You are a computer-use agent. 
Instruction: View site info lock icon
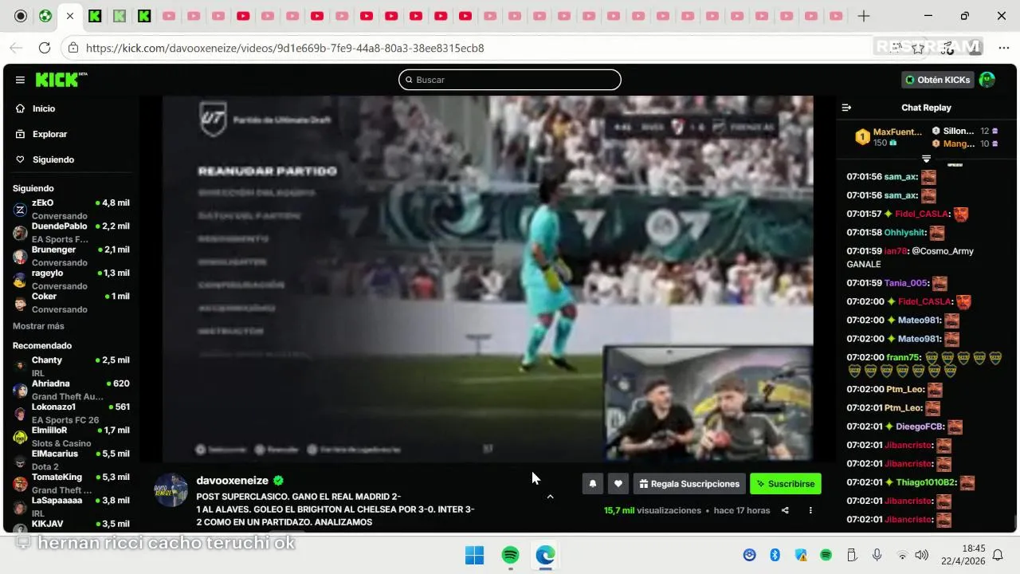click(73, 48)
